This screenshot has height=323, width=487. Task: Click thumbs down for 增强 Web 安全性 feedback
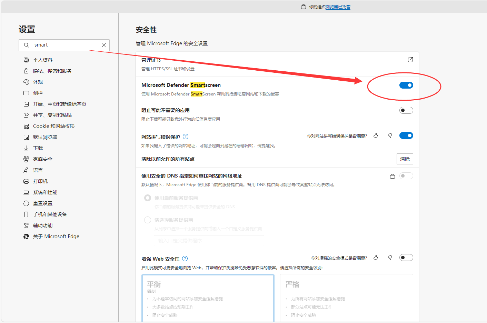pyautogui.click(x=390, y=258)
